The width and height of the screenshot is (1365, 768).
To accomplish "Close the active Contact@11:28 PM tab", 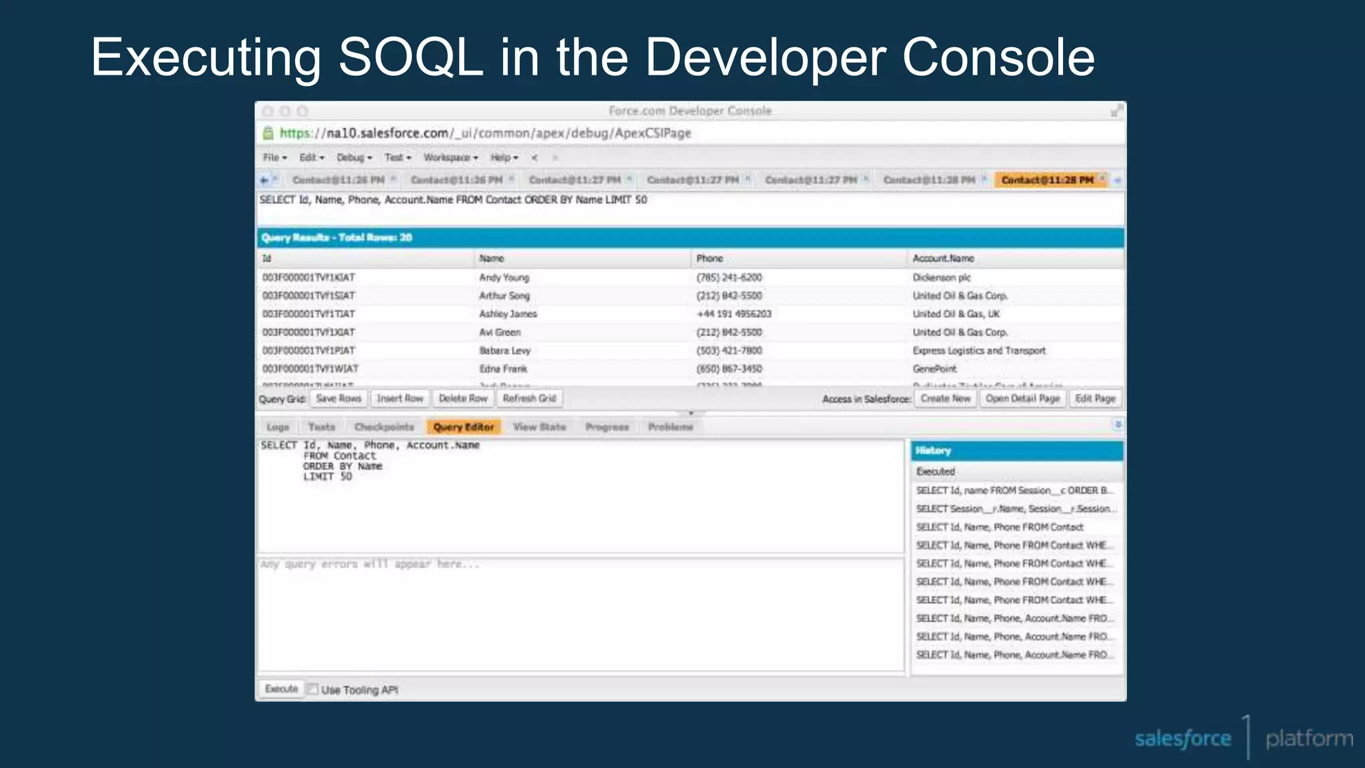I will 1102,179.
